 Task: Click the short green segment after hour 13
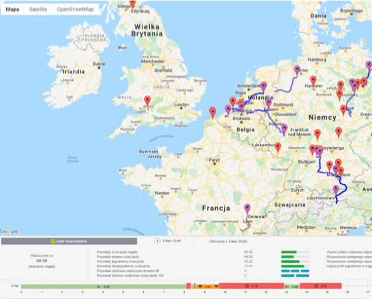[292, 286]
